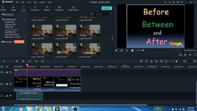Lock video track 2
The height and width of the screenshot is (111, 197).
coord(7,72)
